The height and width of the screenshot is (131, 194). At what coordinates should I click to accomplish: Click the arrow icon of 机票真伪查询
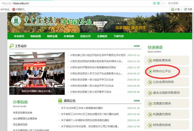[150, 114]
